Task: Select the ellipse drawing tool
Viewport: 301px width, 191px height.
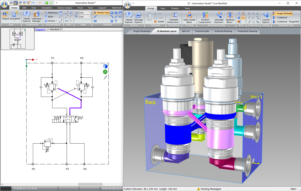Action: click(x=112, y=13)
